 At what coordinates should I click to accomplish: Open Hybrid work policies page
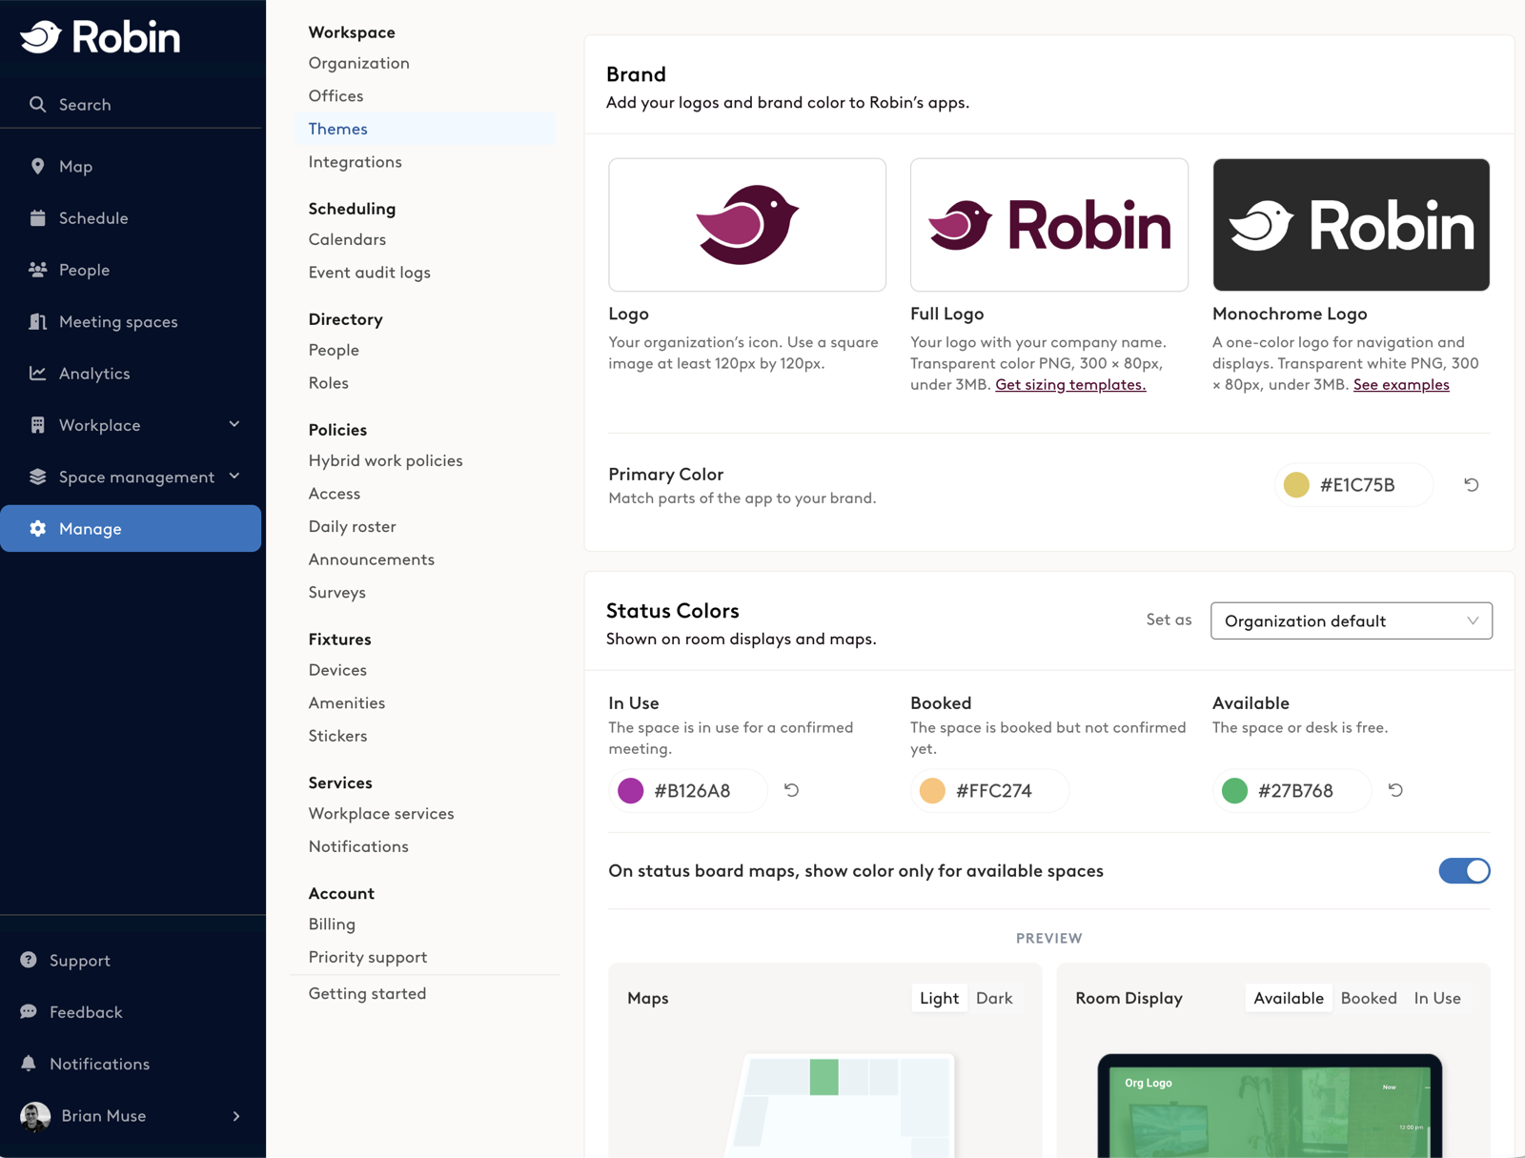[385, 460]
